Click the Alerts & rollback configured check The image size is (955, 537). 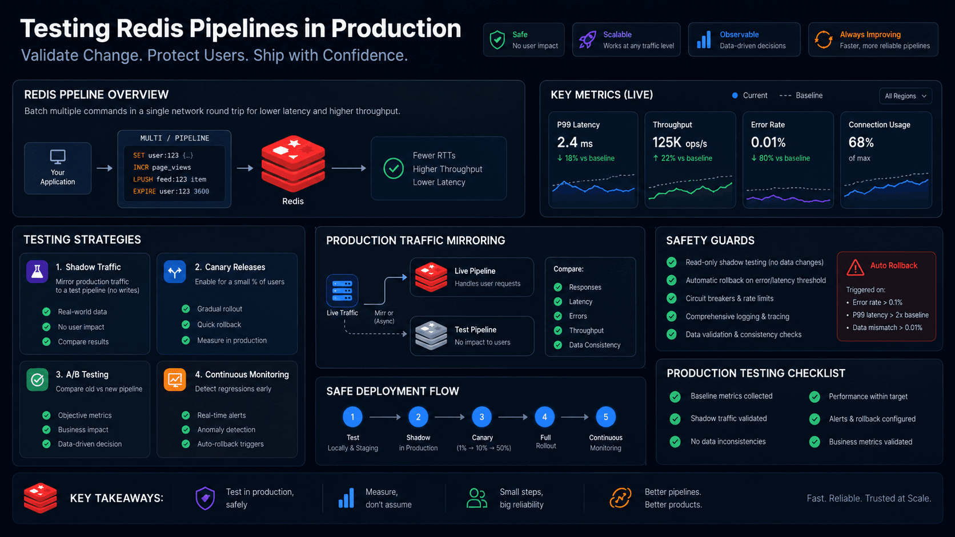815,419
